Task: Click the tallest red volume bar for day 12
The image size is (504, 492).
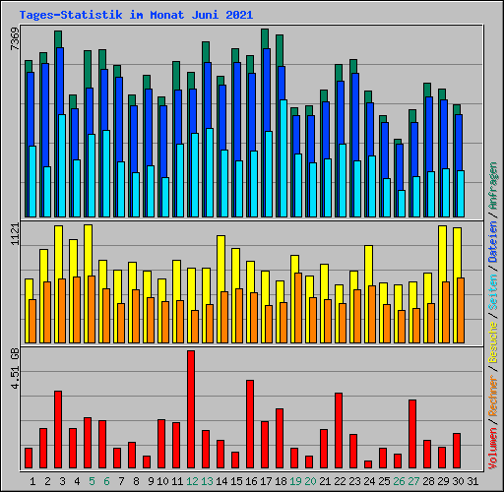Action: (191, 409)
